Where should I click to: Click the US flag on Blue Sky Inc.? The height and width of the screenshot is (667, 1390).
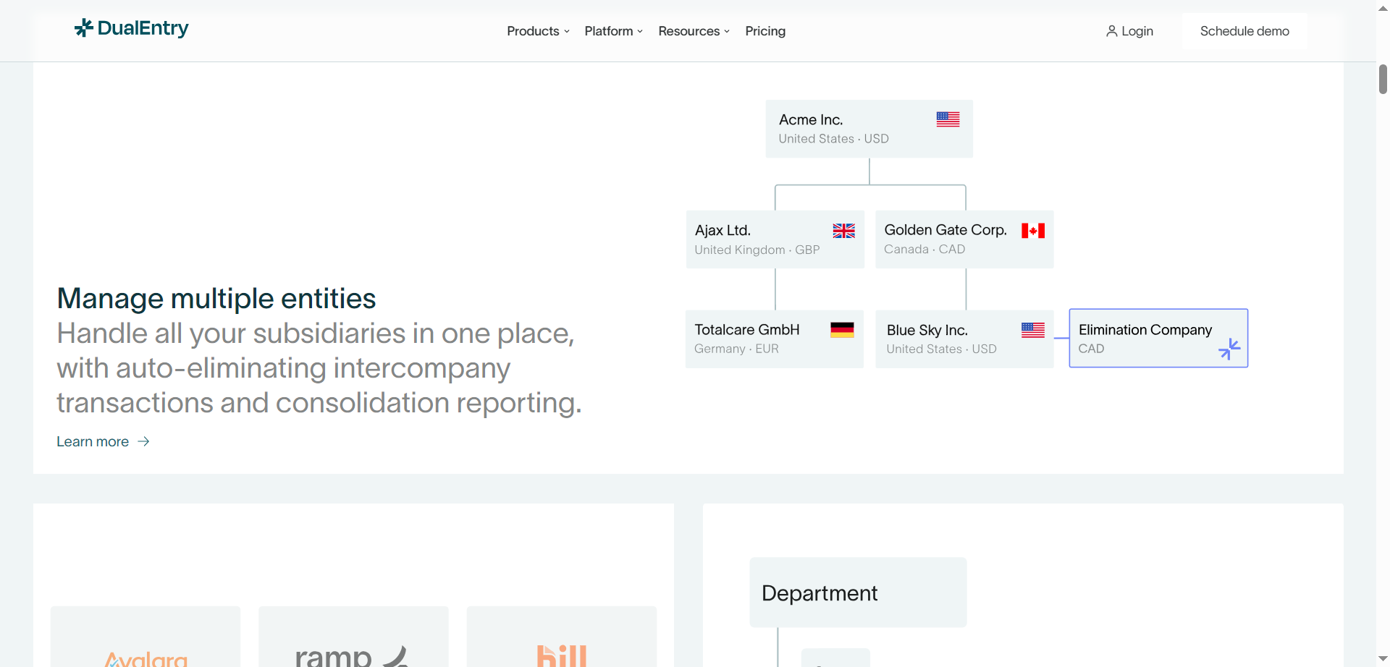pyautogui.click(x=1032, y=329)
